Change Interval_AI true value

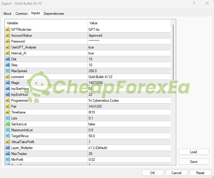(129, 53)
